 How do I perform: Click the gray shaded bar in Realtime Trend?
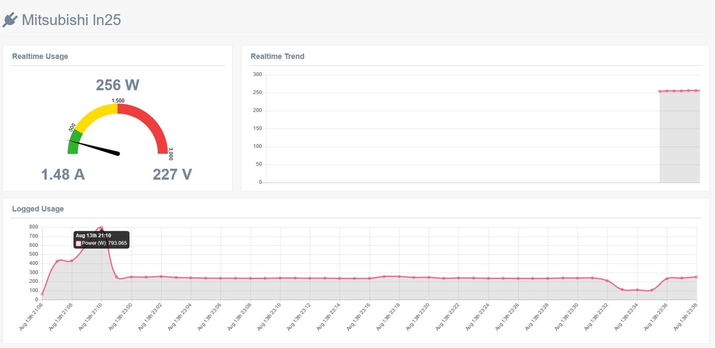(680, 137)
